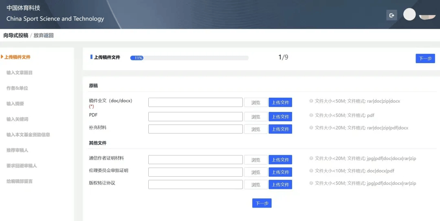The width and height of the screenshot is (440, 221).
Task: Upload 通信作者证明材料 file
Action: tap(280, 160)
